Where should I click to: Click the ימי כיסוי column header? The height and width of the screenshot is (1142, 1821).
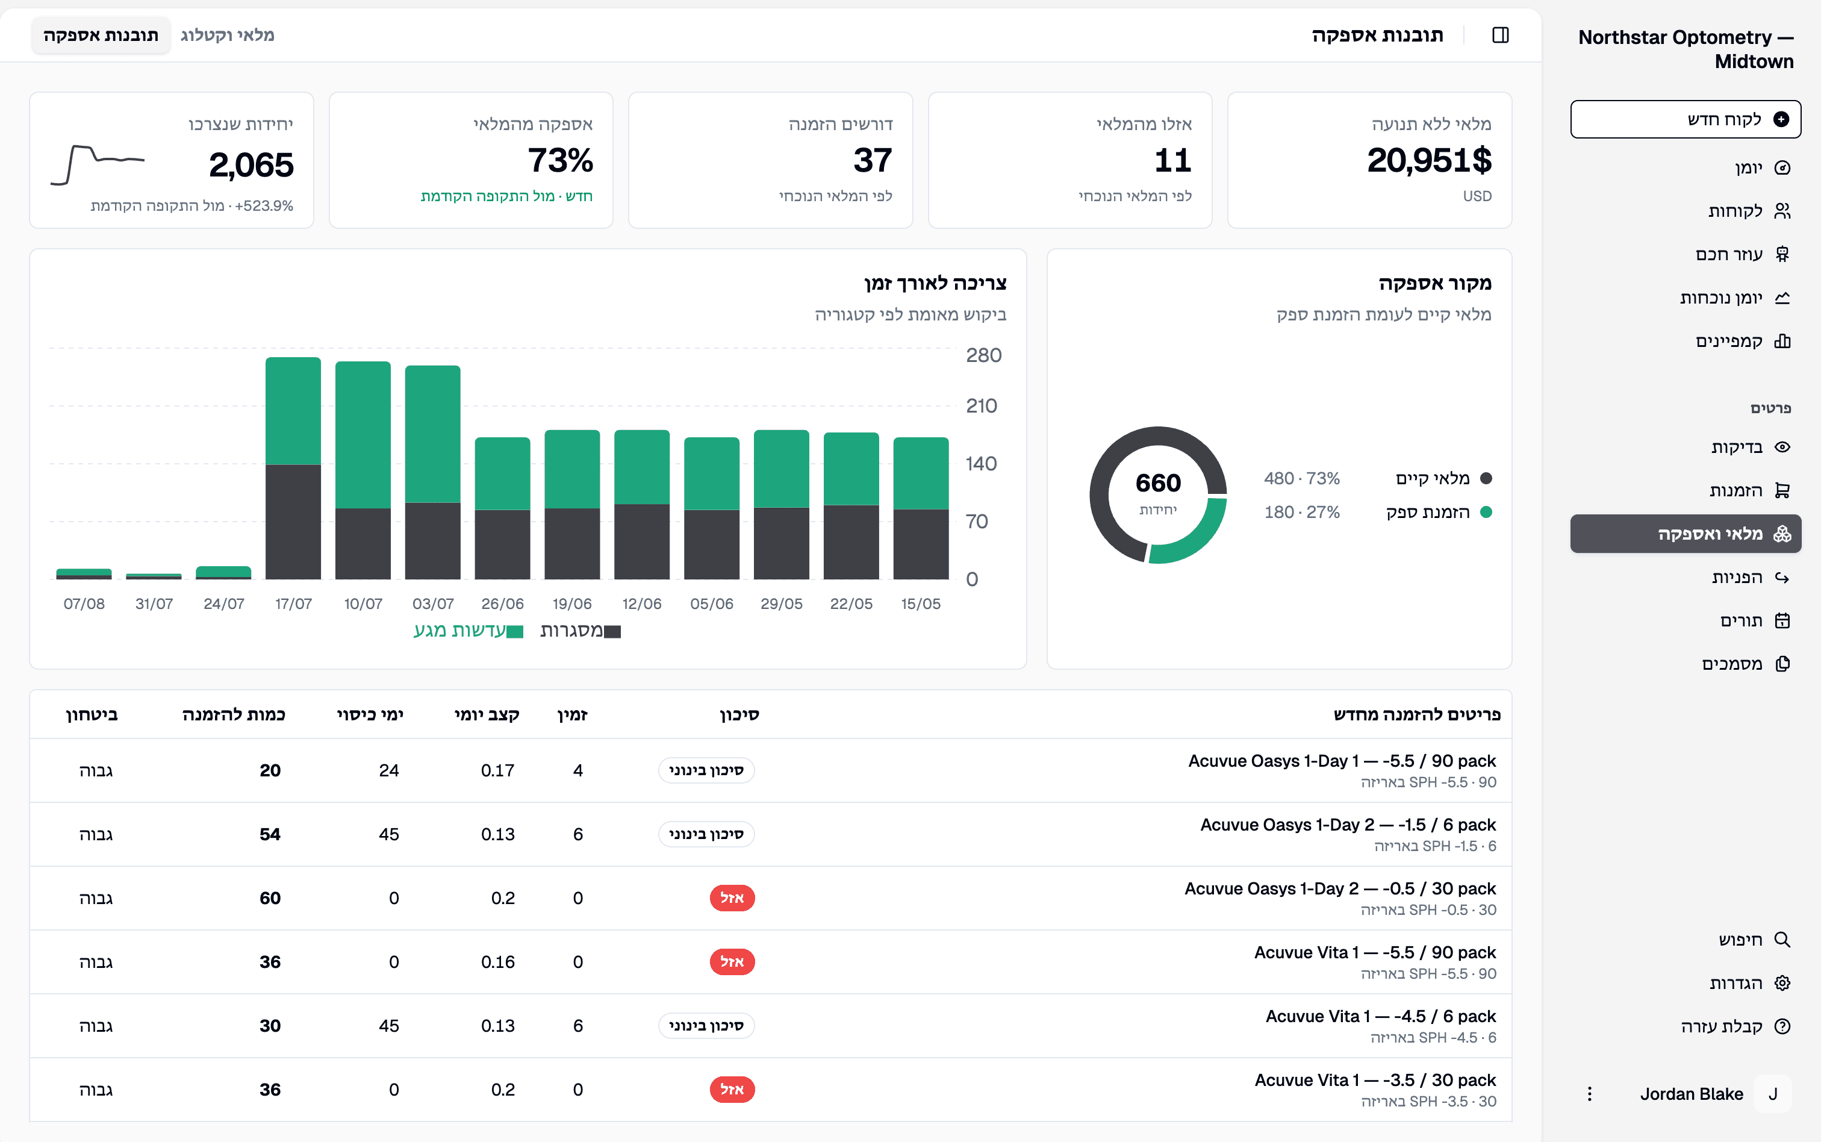tap(370, 714)
